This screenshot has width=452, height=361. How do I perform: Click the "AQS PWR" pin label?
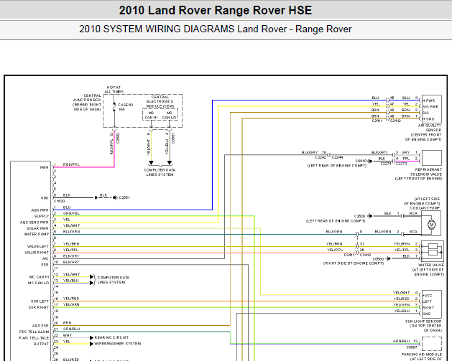pos(40,210)
